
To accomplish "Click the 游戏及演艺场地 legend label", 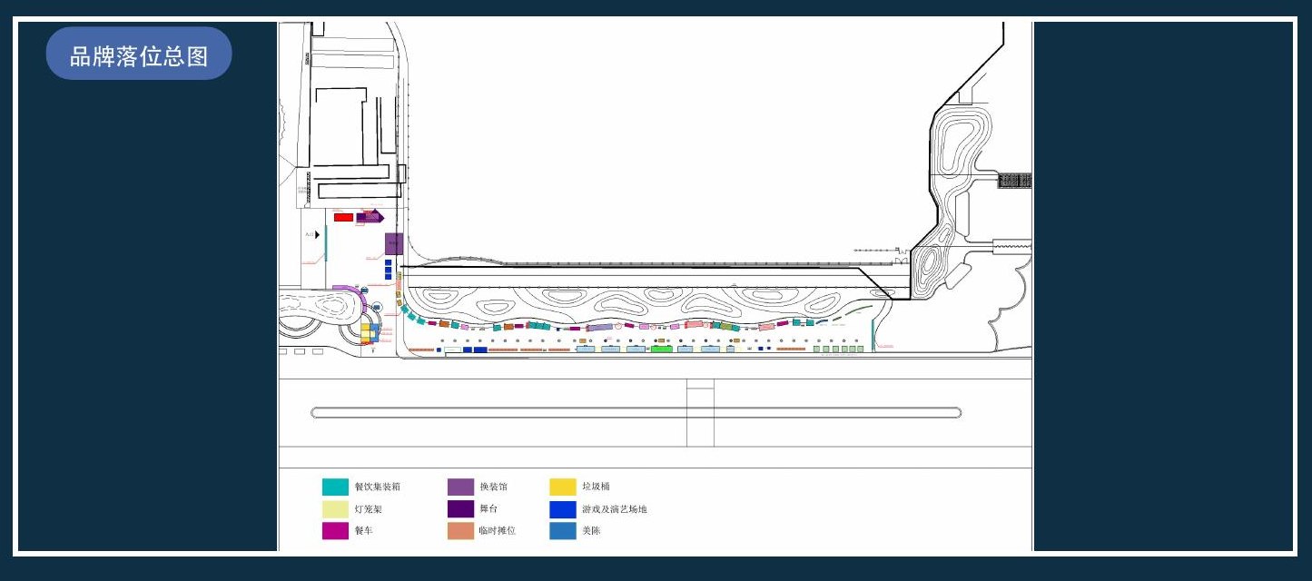I will click(x=615, y=509).
